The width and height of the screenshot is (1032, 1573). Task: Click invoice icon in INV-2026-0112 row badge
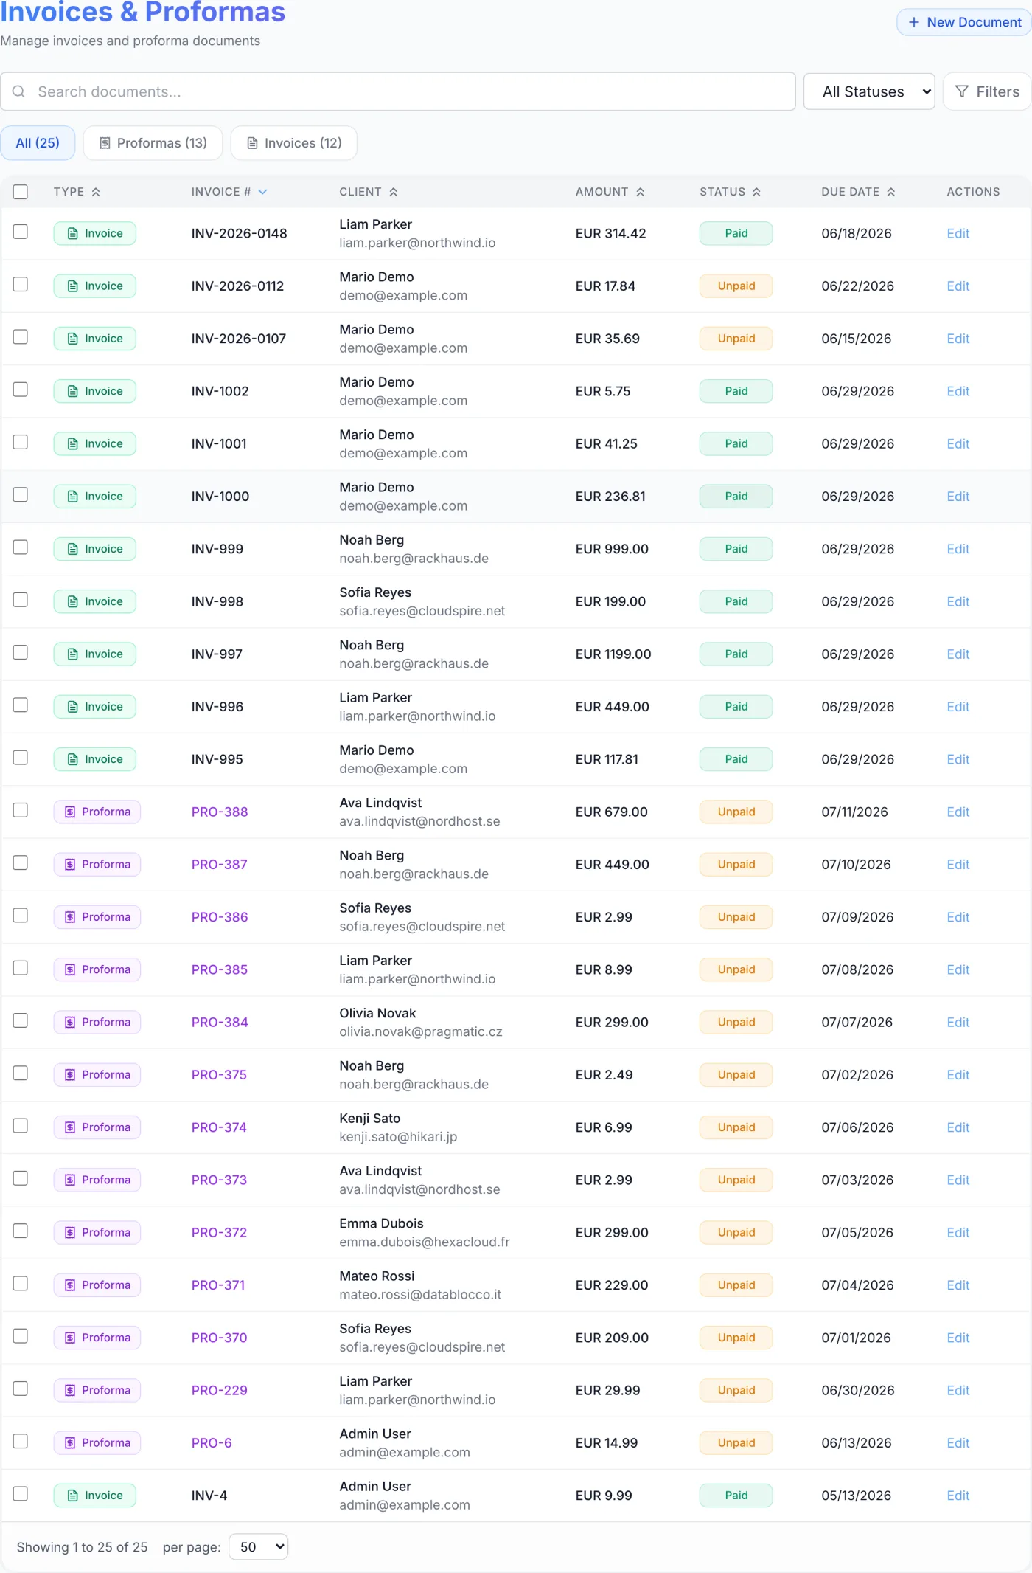click(x=72, y=286)
